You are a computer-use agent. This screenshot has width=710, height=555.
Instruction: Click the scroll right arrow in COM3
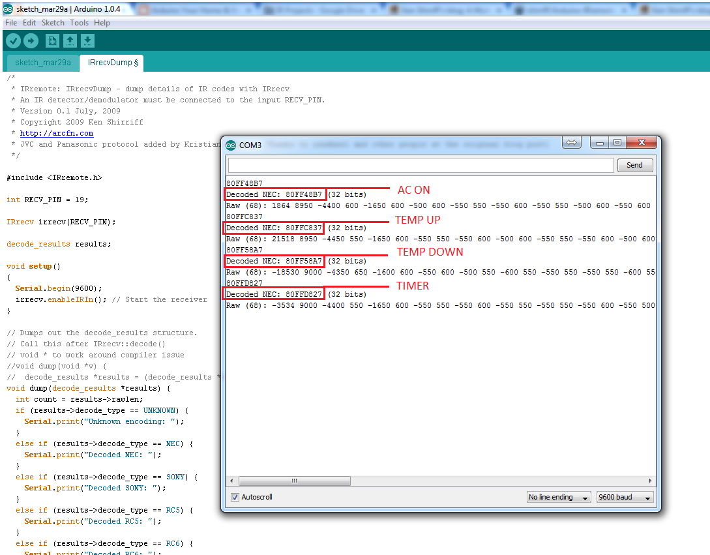tap(651, 481)
